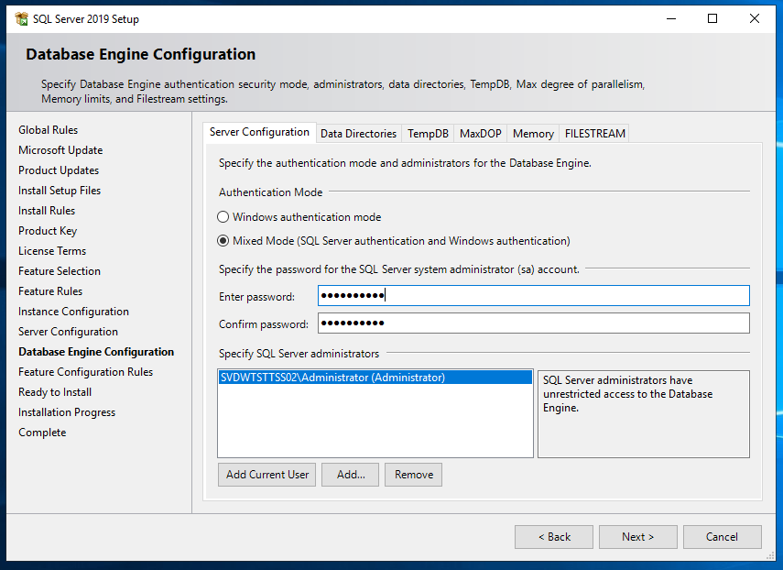
Task: Click Feature Rules step
Action: tap(50, 291)
